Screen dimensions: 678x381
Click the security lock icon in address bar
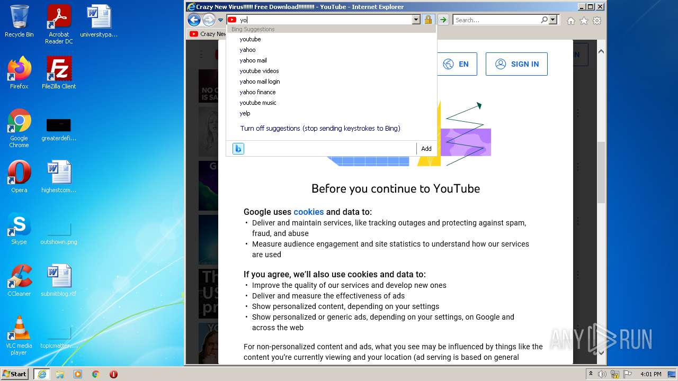428,20
